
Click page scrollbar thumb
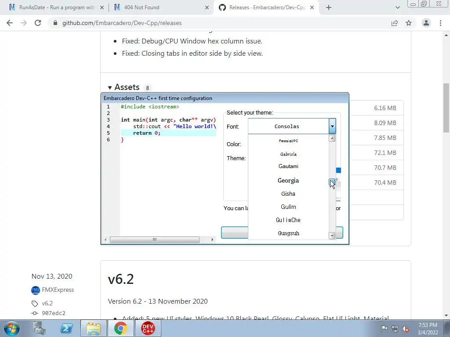coord(446,108)
